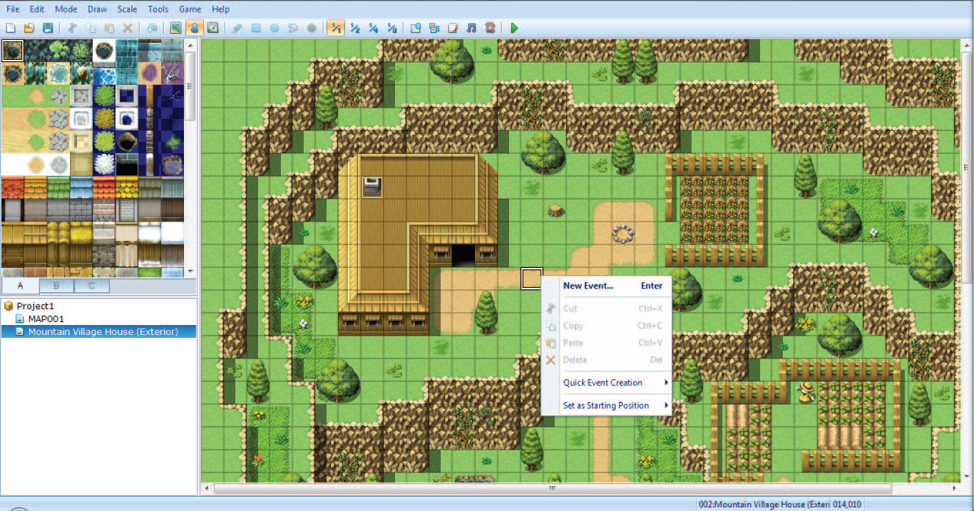Open the Script Editor
Screen dimensions: 974x511
[x=453, y=29]
